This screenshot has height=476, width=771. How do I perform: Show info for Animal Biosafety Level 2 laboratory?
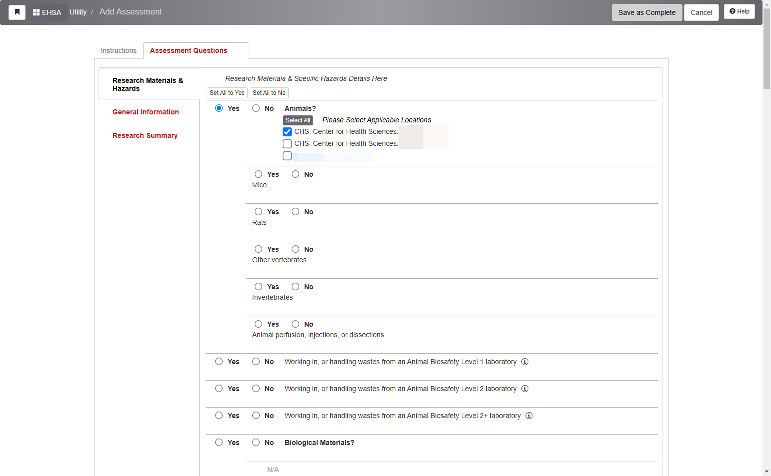[x=525, y=389]
